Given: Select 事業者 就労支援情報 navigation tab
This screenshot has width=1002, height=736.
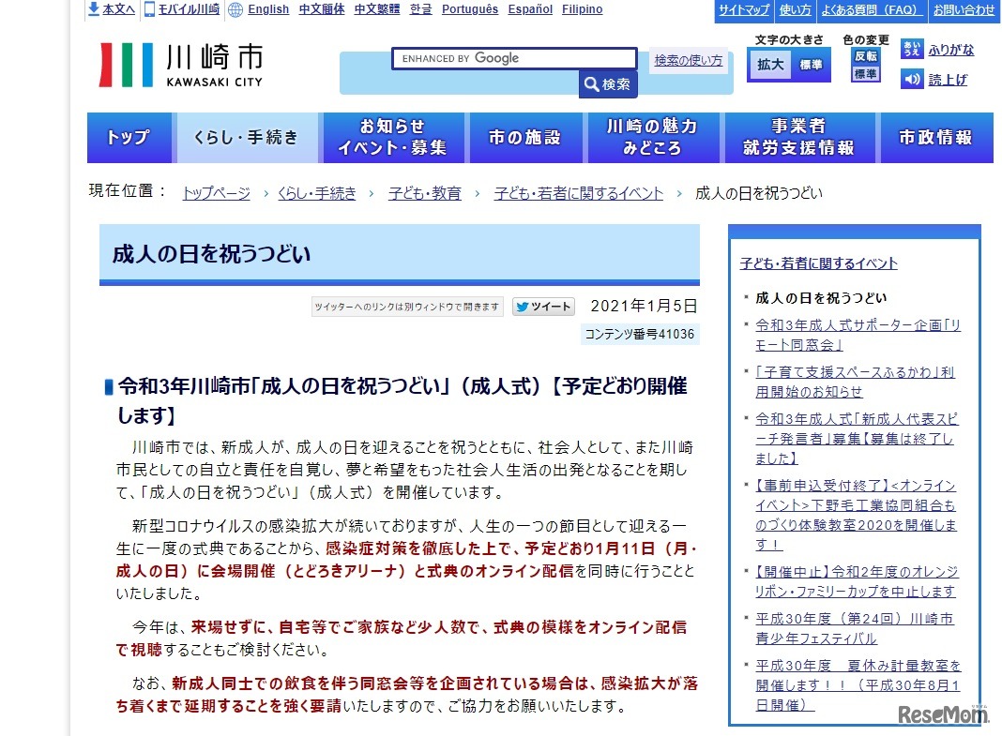Looking at the screenshot, I should 798,138.
